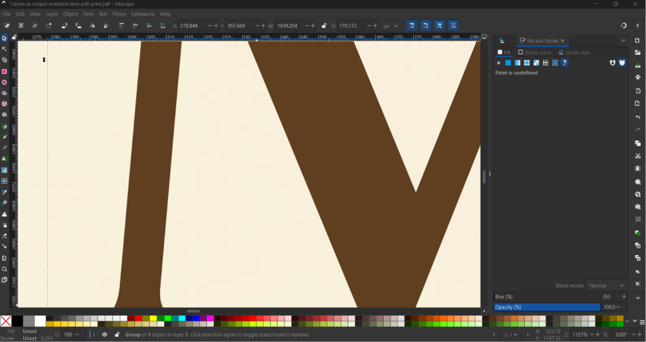This screenshot has height=342, width=646.
Task: Select the Ellipse tool
Action: coord(4,83)
